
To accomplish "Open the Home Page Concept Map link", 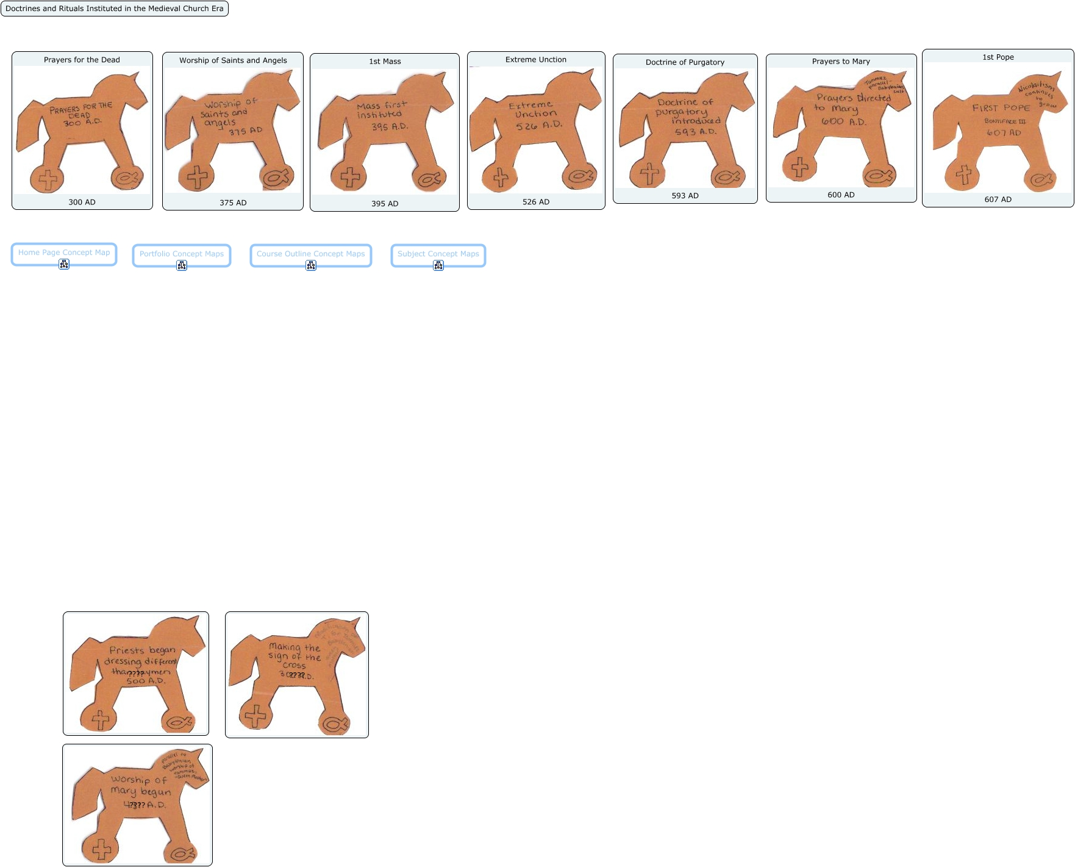I will (64, 253).
